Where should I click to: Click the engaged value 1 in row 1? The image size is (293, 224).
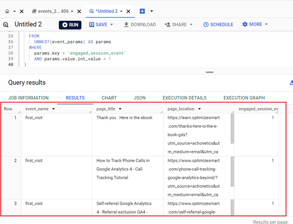(x=273, y=118)
